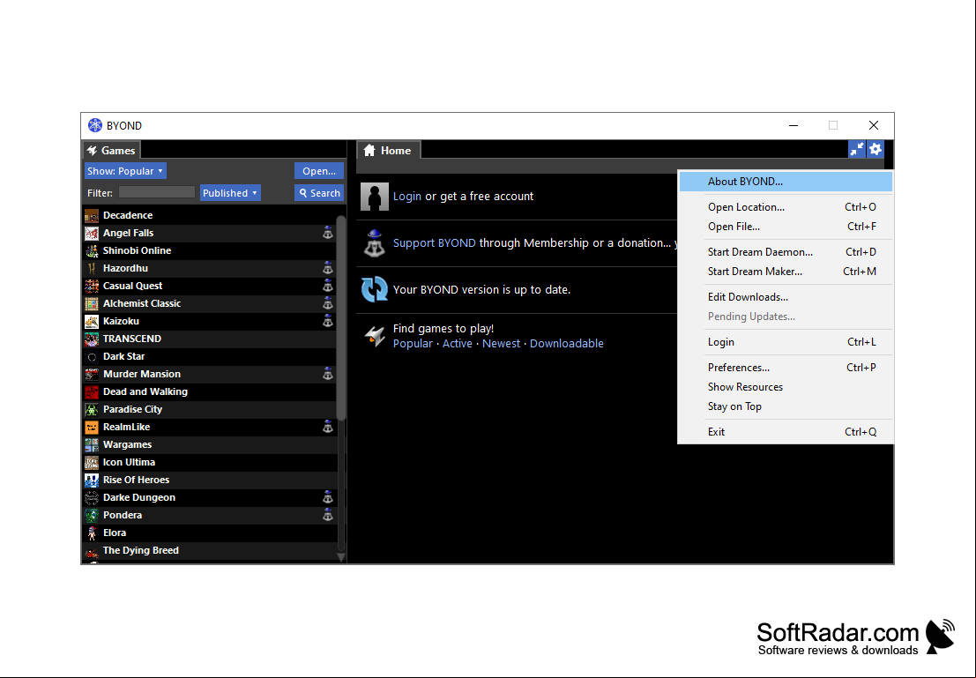Image resolution: width=976 pixels, height=678 pixels.
Task: Click the silhouette avatar icon next to Login
Action: pyautogui.click(x=374, y=197)
